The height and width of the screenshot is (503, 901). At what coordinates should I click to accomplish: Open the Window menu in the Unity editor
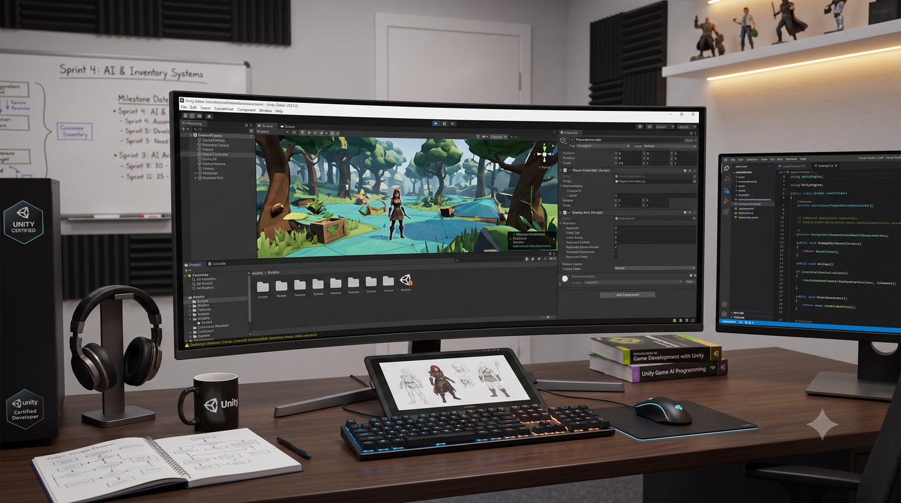point(266,110)
